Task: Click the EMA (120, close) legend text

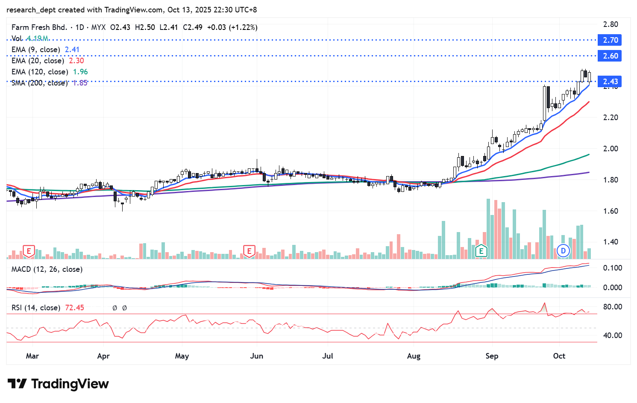Action: click(40, 72)
